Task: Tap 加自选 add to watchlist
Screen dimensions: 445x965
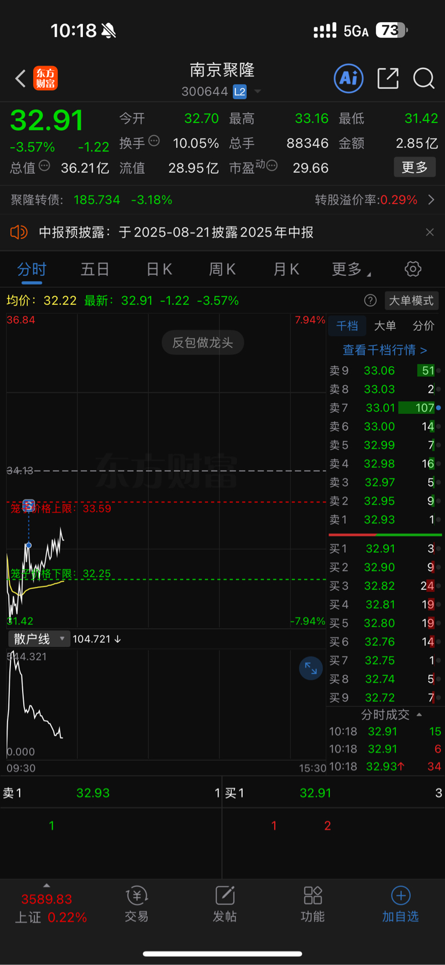Action: pos(400,904)
